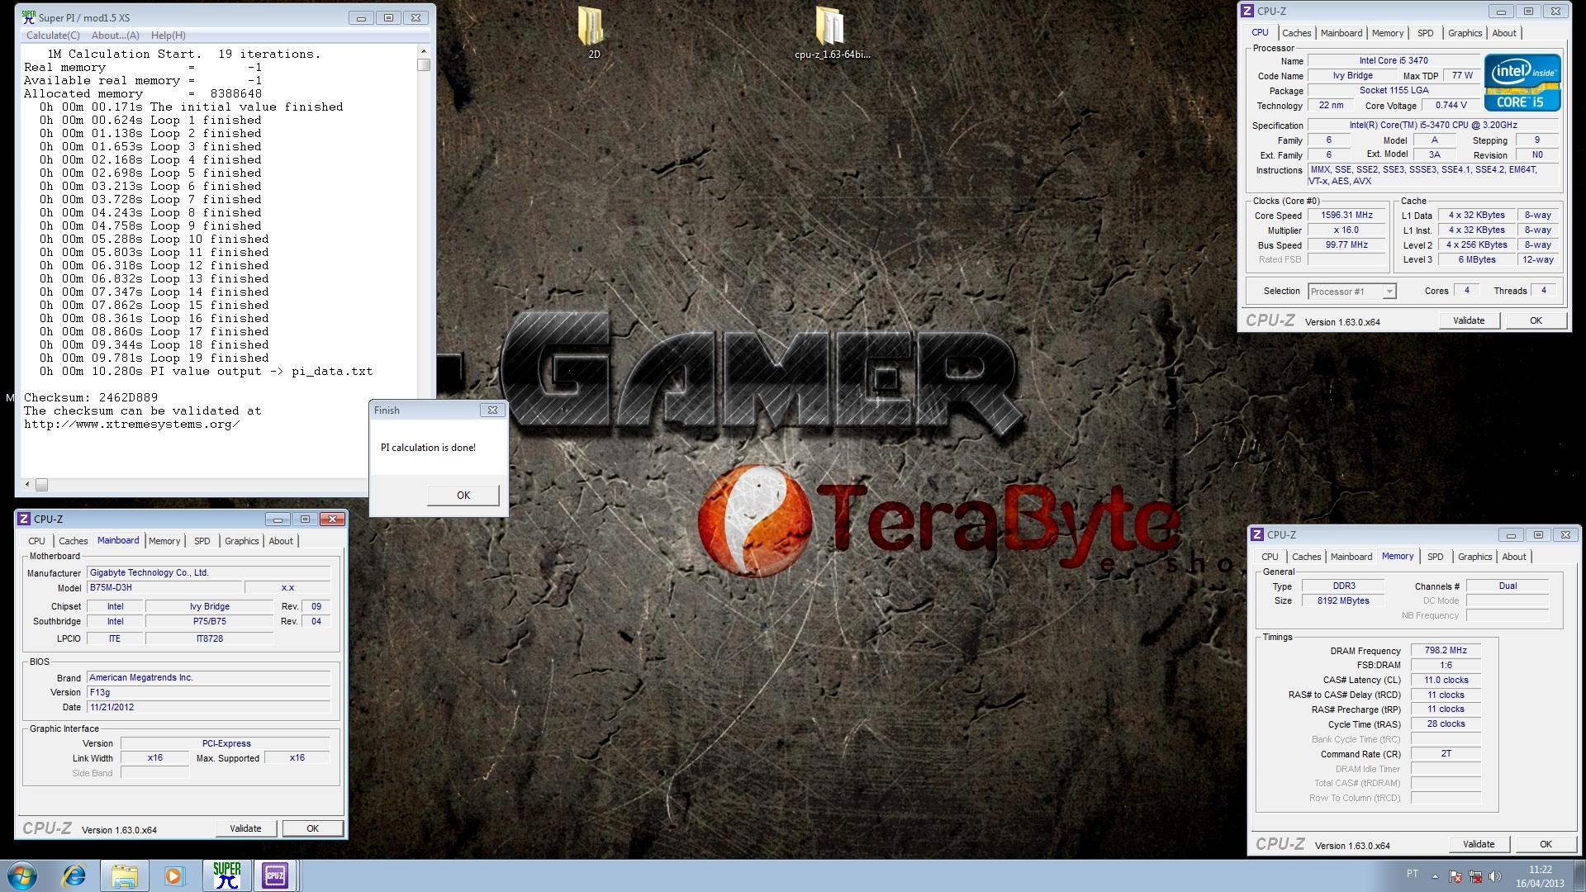Switch to CPU-Z taskbar button
The image size is (1586, 892).
click(x=275, y=875)
